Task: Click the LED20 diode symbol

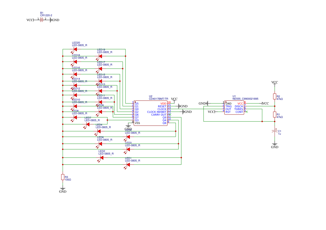Action: coord(75,49)
